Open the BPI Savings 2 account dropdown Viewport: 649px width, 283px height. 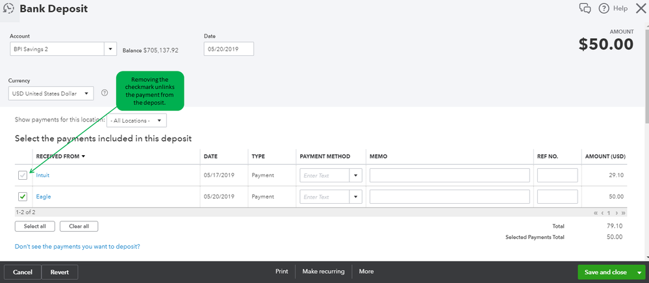(110, 49)
